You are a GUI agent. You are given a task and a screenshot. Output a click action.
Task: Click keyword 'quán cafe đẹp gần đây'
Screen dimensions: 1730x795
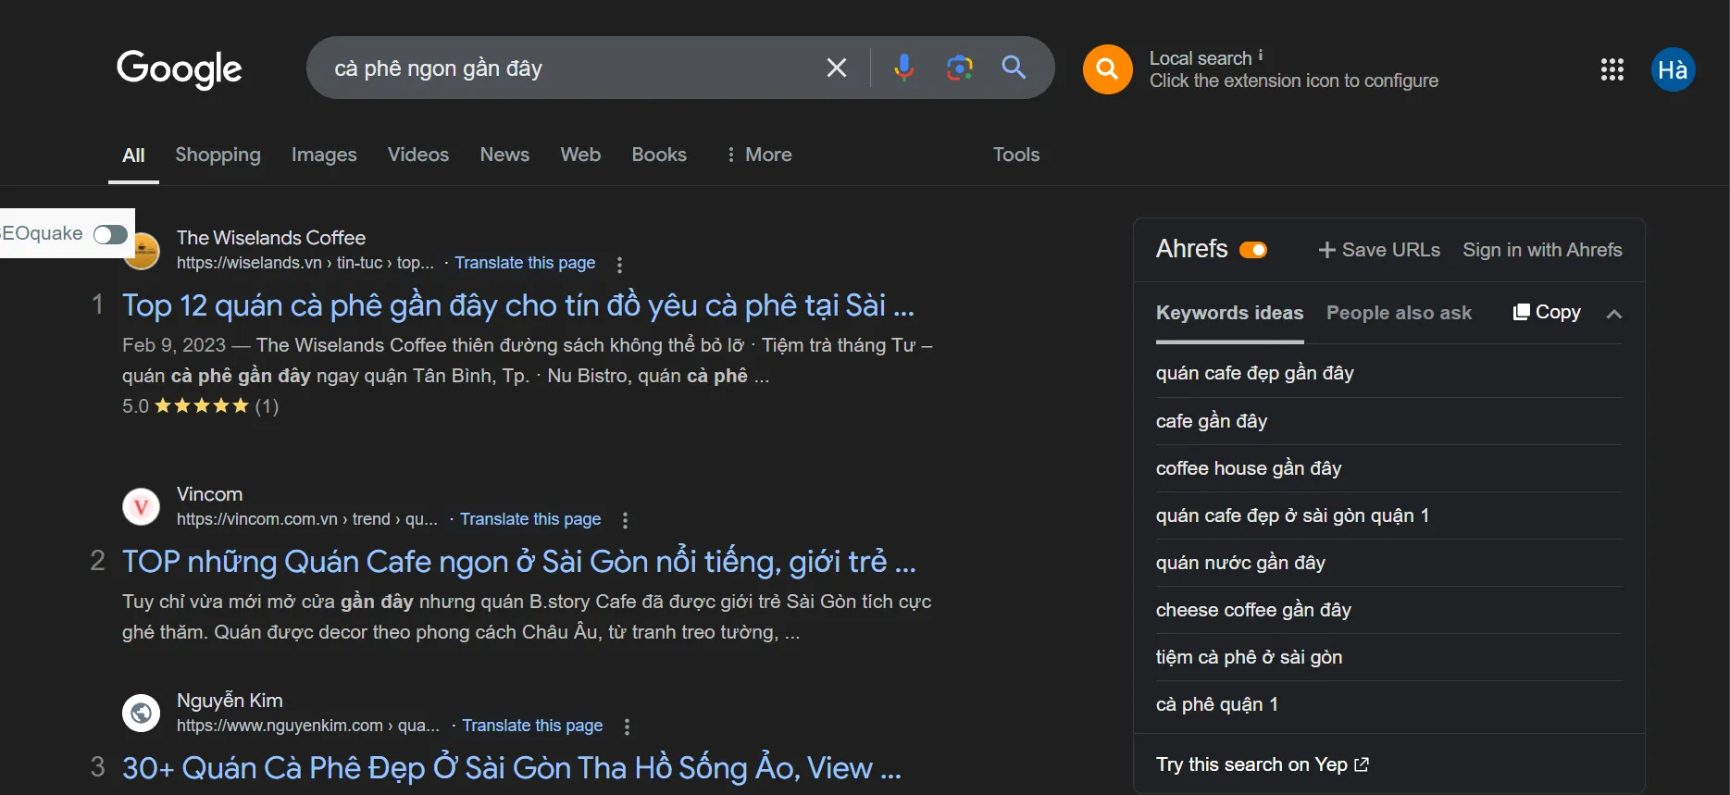1255,373
